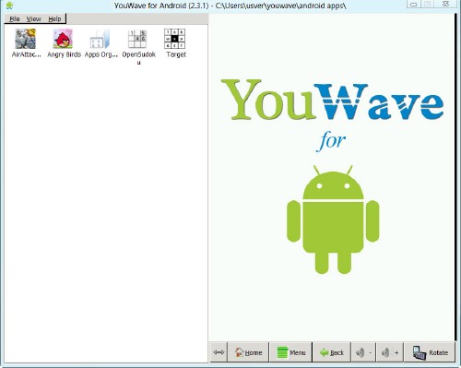The image size is (461, 368).
Task: Open the Help menu
Action: coord(54,19)
